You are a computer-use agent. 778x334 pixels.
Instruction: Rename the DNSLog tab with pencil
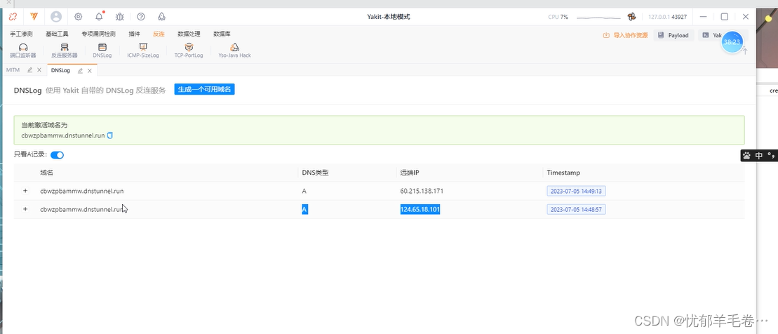80,70
